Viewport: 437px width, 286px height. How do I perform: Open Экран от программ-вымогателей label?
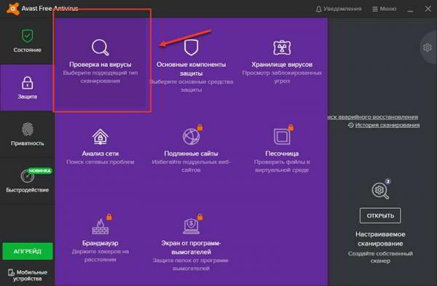191,247
